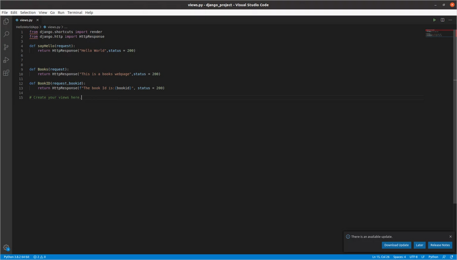
Task: Open the Explorer view in the activity bar
Action: pos(6,21)
